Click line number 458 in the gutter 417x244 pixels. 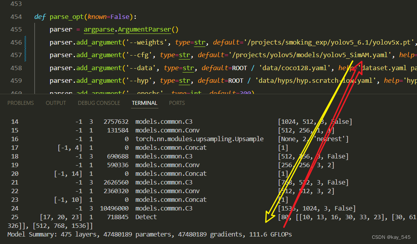[x=16, y=68]
